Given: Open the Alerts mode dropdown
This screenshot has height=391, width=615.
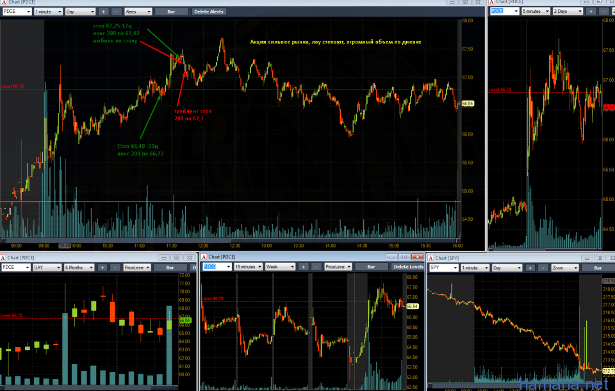Looking at the screenshot, I should click(x=138, y=12).
